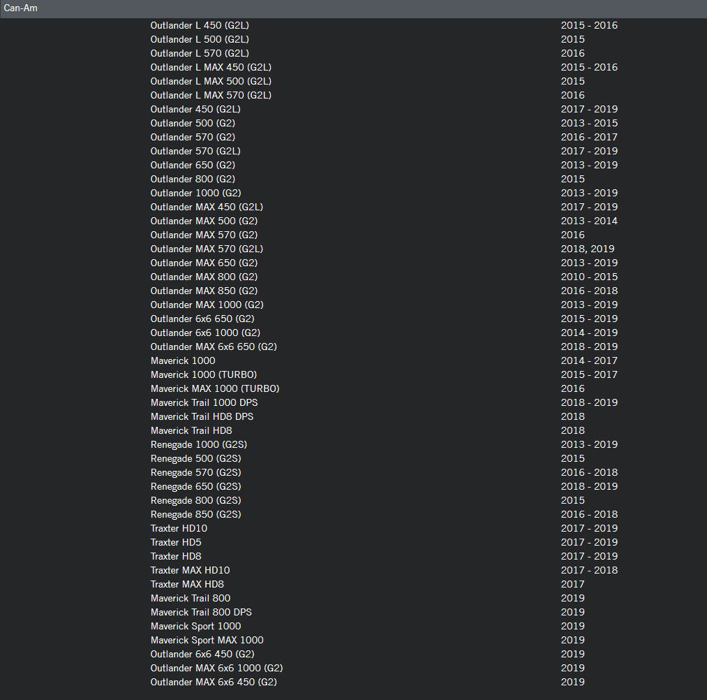This screenshot has height=700, width=707.
Task: Select Maverick Trail 1000 DPS
Action: [x=204, y=403]
